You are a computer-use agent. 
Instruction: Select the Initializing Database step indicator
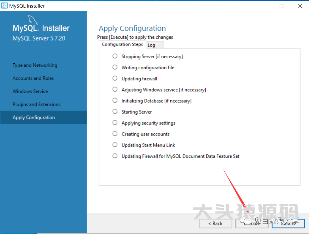[x=115, y=100]
